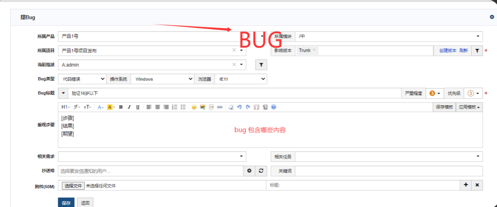Click the 刷新 link
Screen dimensions: 497x207
tap(463, 51)
